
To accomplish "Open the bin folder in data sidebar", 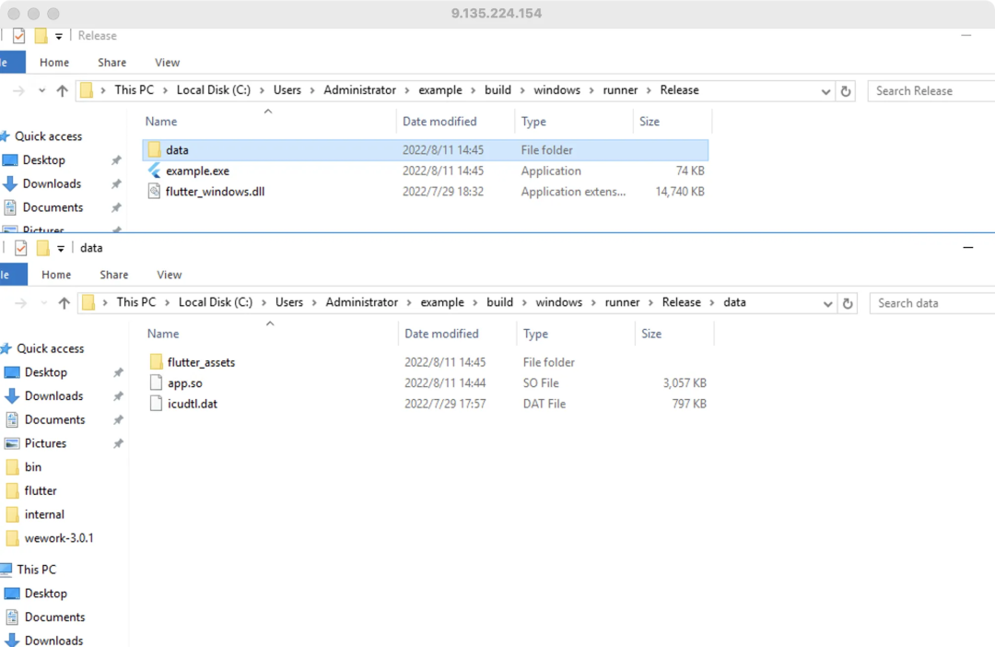I will tap(33, 466).
